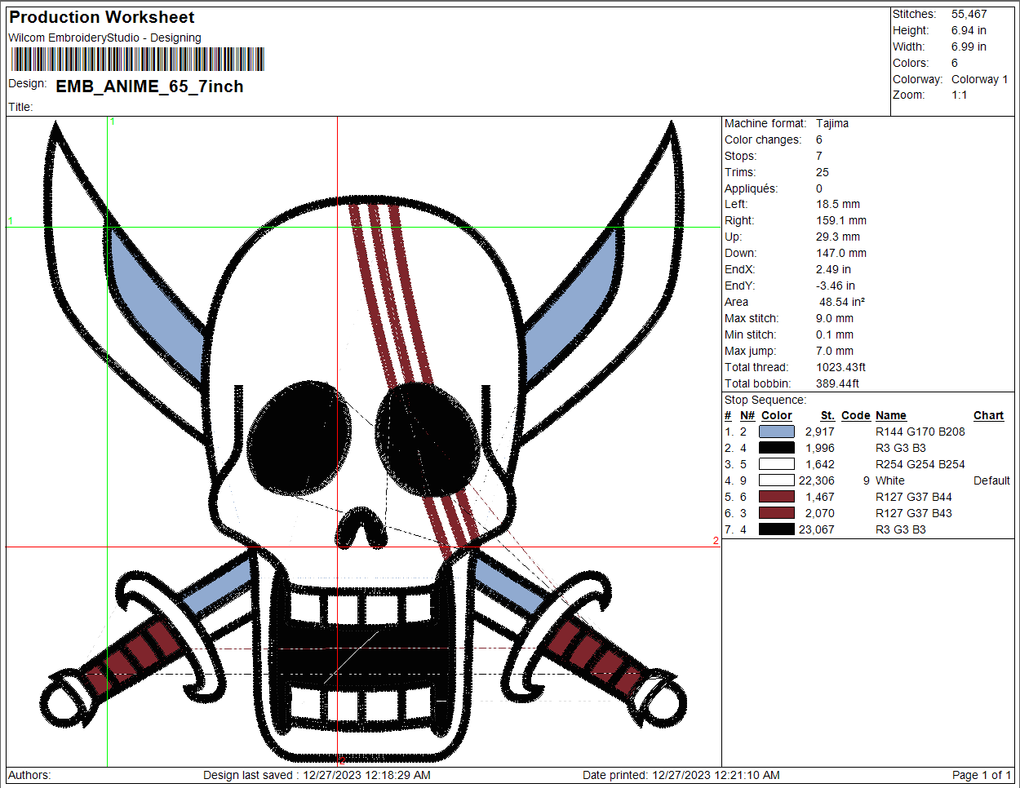Click the Code column header

pyautogui.click(x=855, y=415)
